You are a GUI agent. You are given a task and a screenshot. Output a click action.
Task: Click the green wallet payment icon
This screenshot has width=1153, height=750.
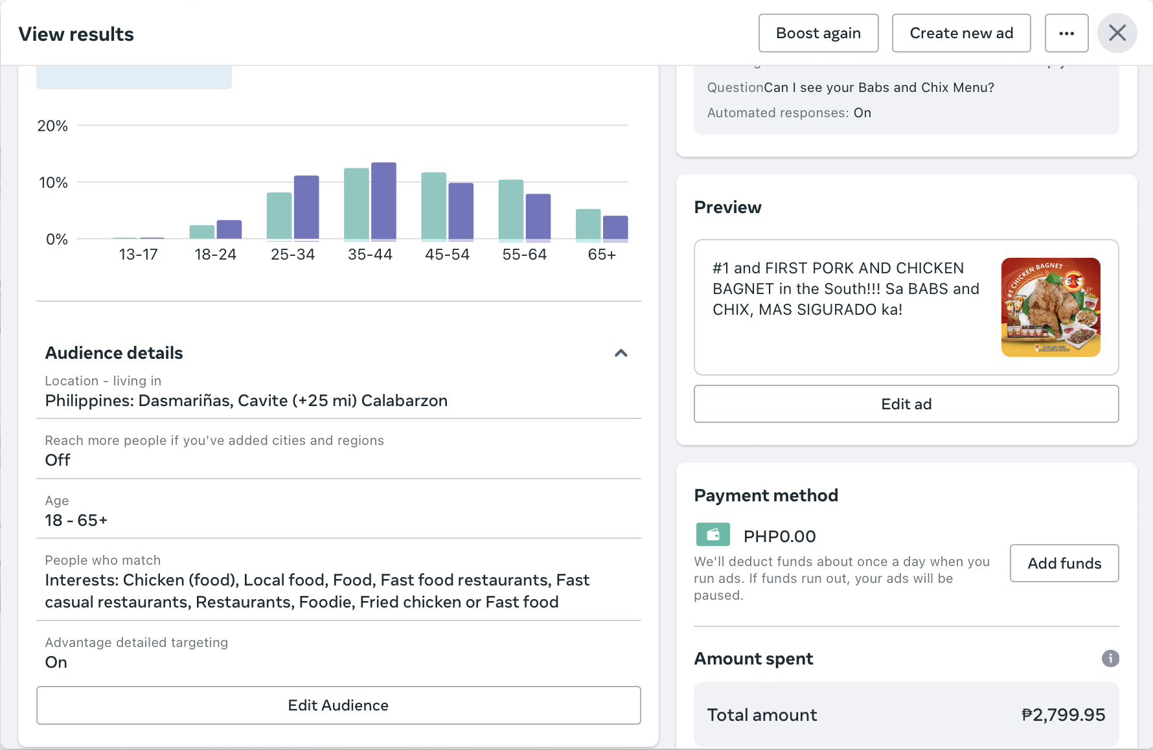(713, 535)
